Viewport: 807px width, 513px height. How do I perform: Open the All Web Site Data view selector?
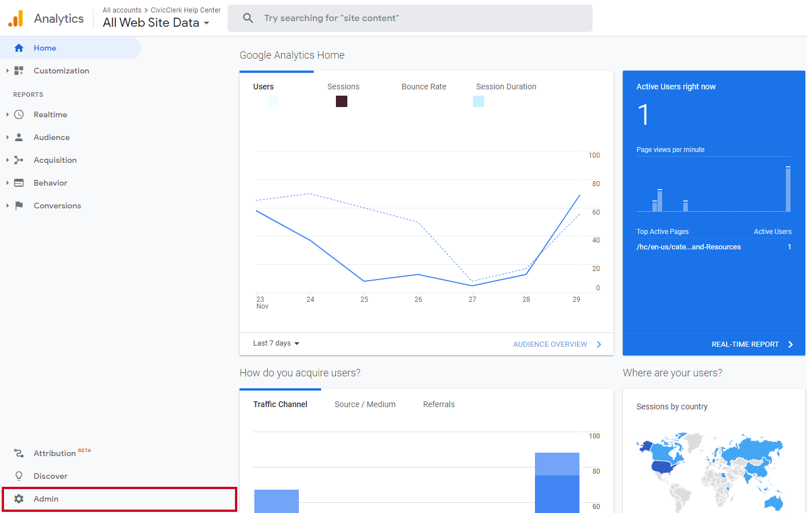coord(156,23)
